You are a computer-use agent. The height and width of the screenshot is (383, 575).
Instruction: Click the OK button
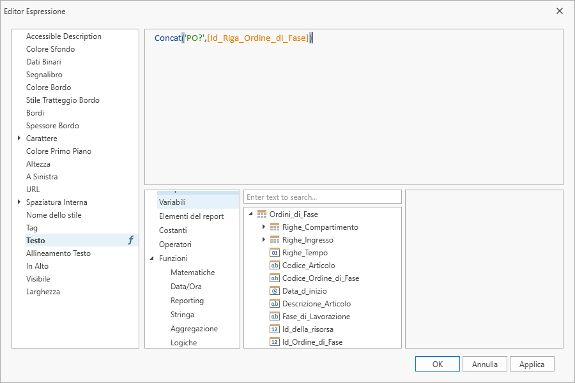pyautogui.click(x=438, y=364)
